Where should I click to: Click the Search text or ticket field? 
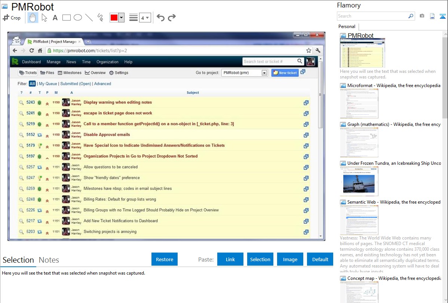click(x=270, y=61)
